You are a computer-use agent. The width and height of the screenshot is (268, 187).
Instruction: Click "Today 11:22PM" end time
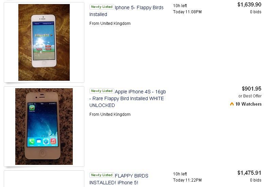187,180
